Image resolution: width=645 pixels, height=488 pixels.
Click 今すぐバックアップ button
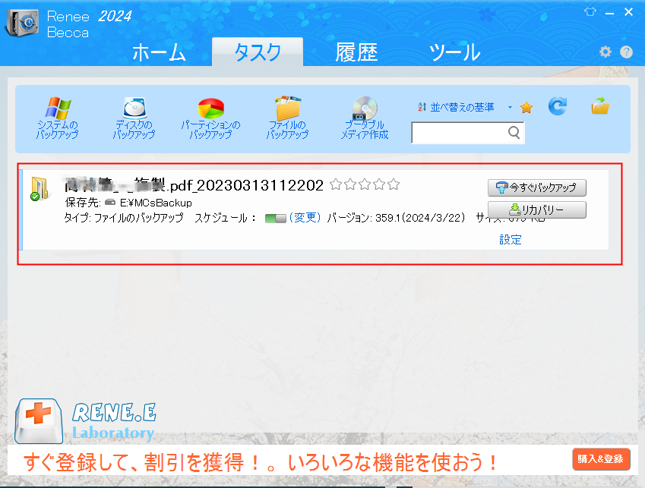coord(537,187)
